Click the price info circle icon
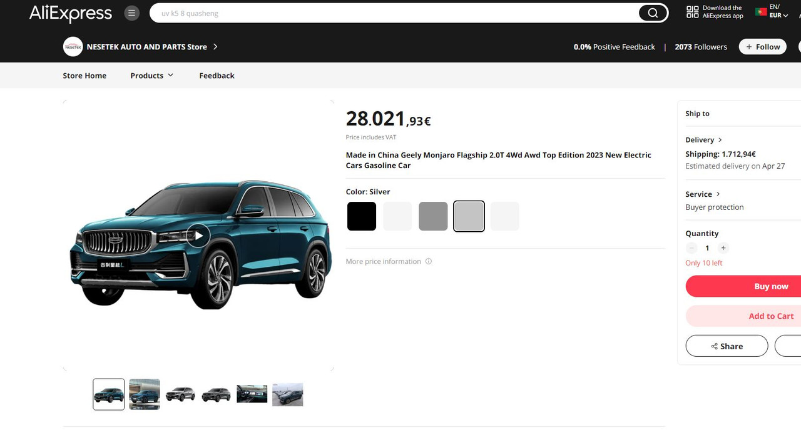The width and height of the screenshot is (801, 433). point(429,261)
